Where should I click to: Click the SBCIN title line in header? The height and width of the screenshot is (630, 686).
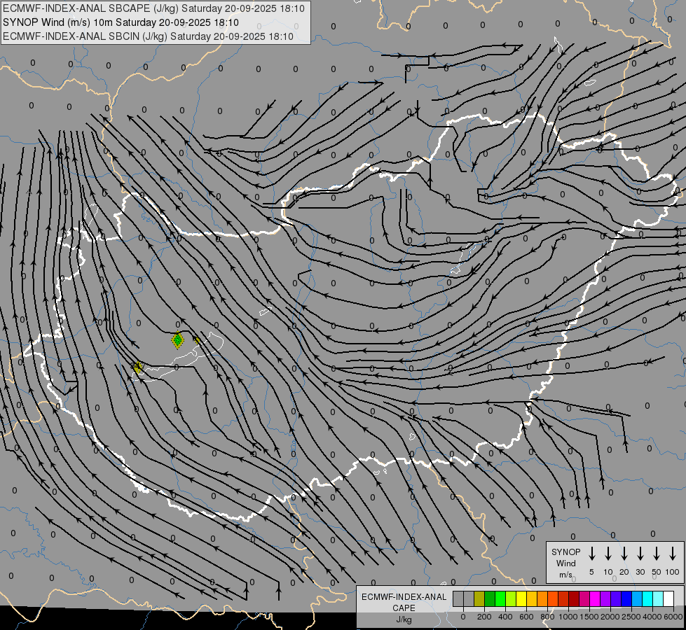[x=148, y=36]
